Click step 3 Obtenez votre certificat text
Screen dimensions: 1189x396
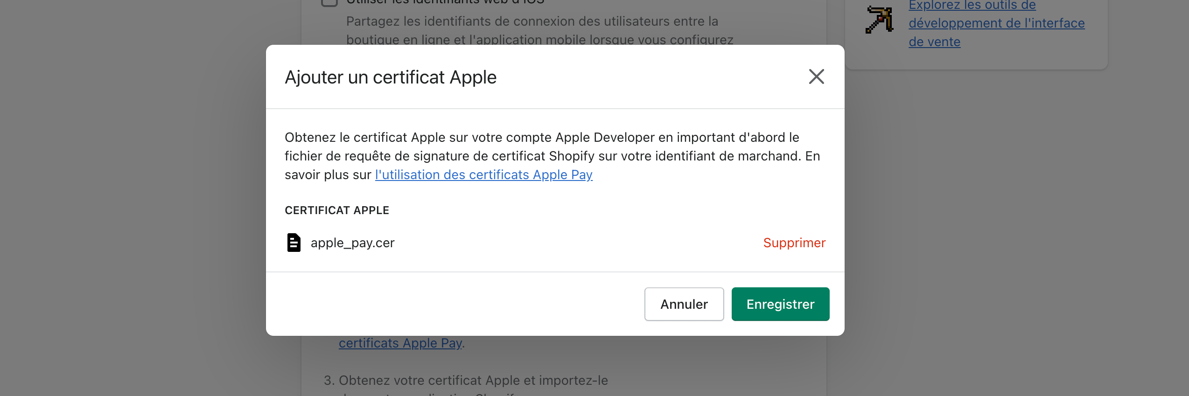(x=466, y=380)
